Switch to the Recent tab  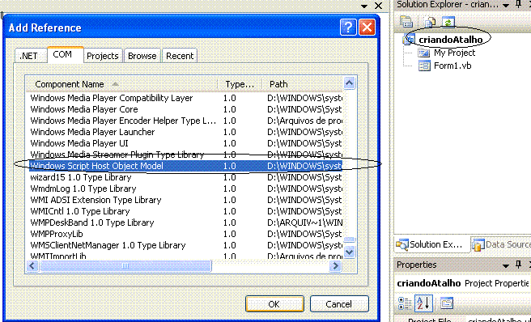point(180,56)
